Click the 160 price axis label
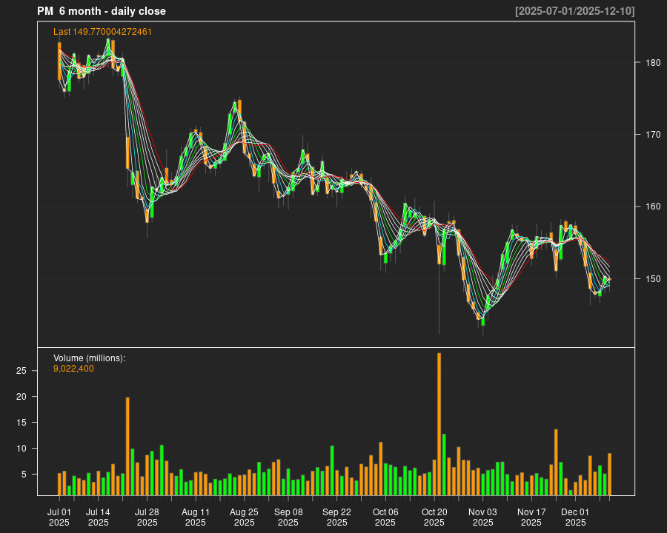The width and height of the screenshot is (667, 533). pyautogui.click(x=652, y=207)
